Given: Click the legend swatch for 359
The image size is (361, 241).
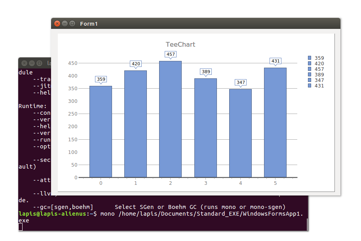Looking at the screenshot, I should coord(310,58).
